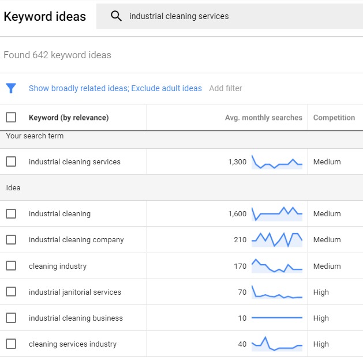This screenshot has height=357, width=363.
Task: Click the search magnifier icon
Action: coord(116,16)
